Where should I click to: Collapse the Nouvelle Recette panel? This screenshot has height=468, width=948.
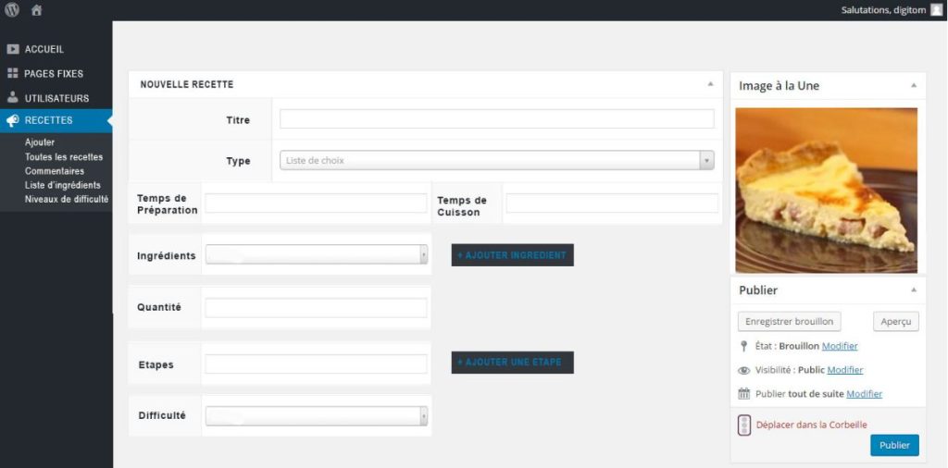click(710, 84)
